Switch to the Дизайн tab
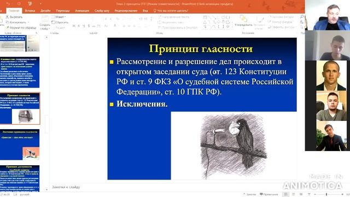350x197 pixels. coord(45,10)
